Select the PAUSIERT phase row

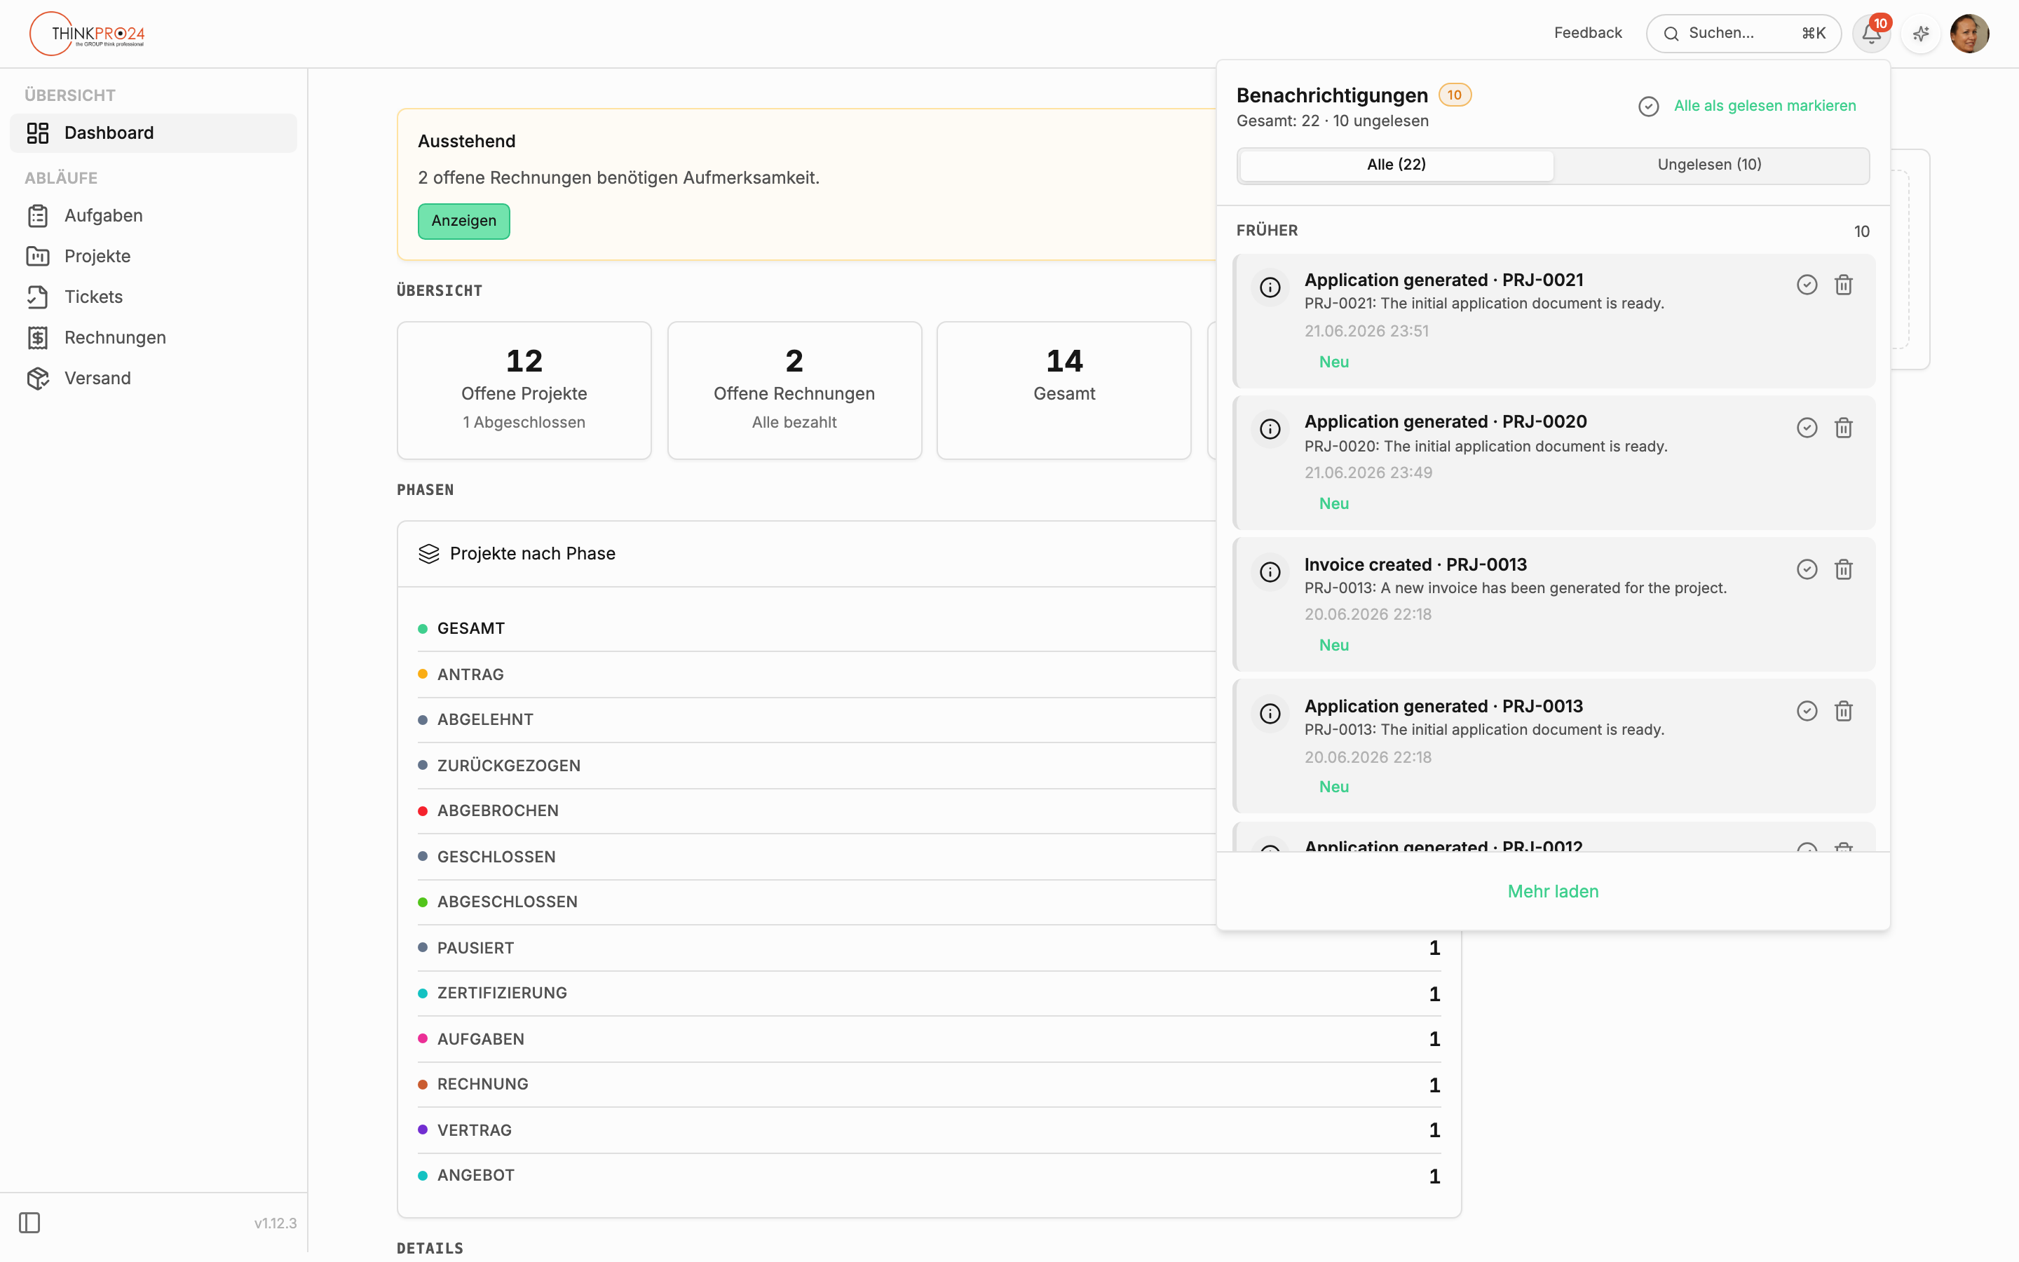(929, 948)
